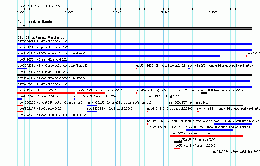This screenshot has height=166, width=260.
Task: Click the nsv4083268 (gnomADStructuralVariants) label
Action: (119, 102)
